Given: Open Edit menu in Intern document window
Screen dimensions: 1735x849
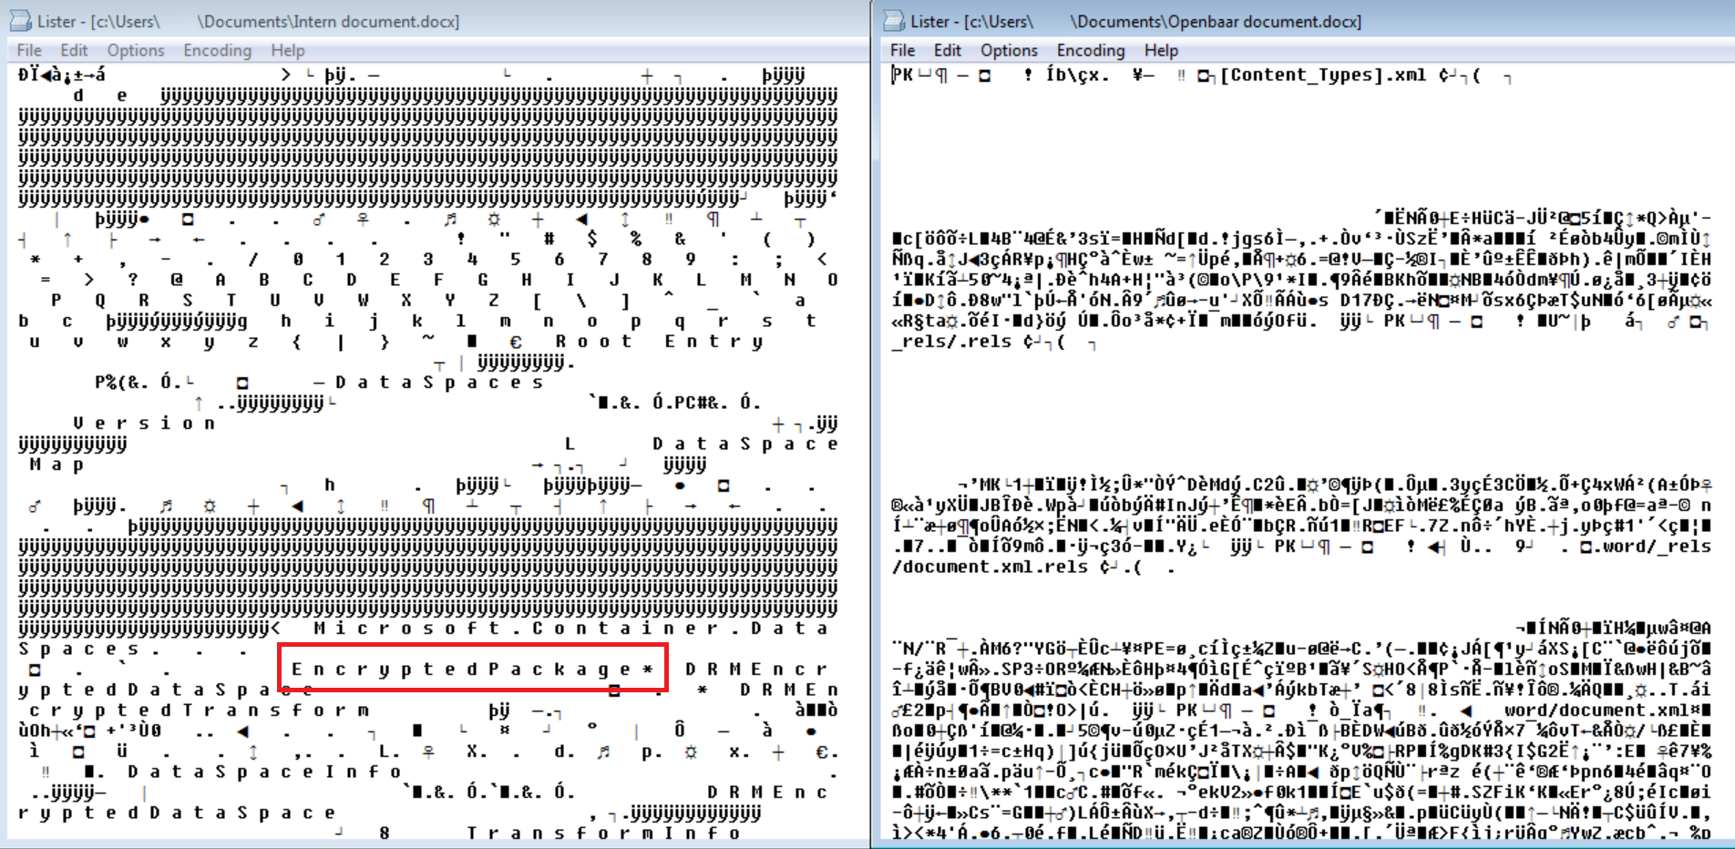Looking at the screenshot, I should pyautogui.click(x=74, y=50).
